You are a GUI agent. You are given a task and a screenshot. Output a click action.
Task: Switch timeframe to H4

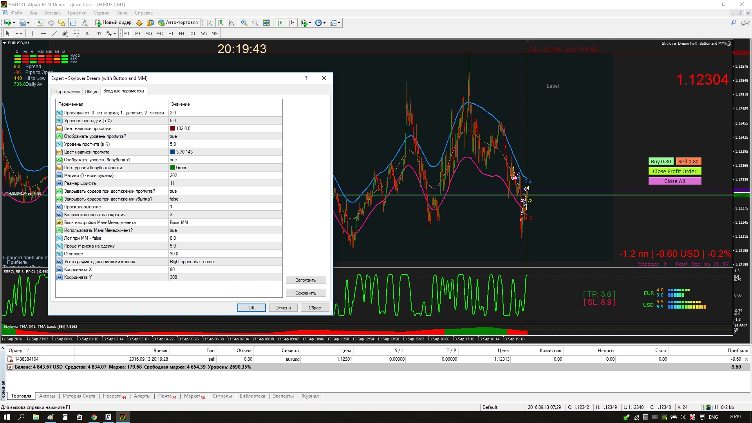182,33
